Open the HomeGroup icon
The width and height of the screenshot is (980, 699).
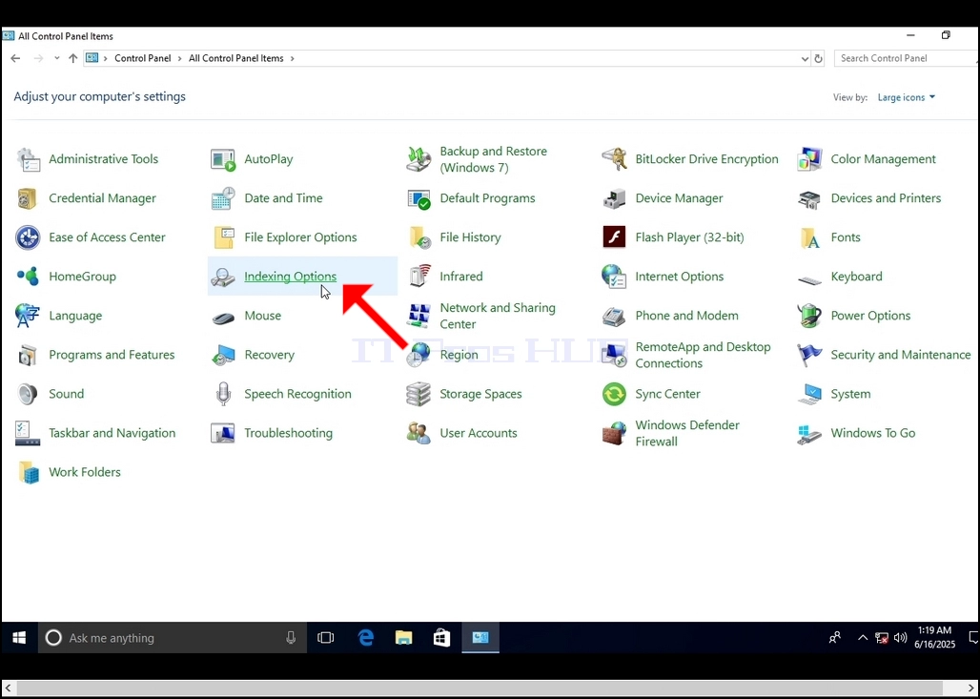pos(29,277)
